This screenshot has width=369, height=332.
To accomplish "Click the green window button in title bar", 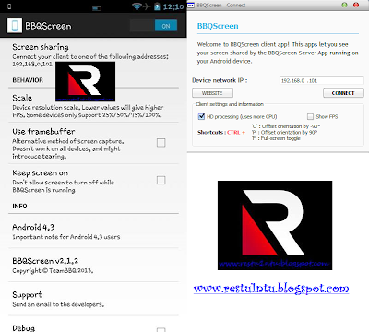I will coord(344,5).
